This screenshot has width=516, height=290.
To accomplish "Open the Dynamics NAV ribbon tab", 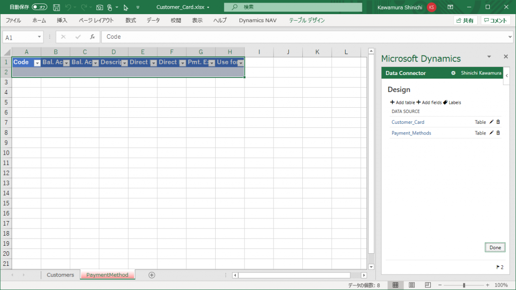I will (257, 20).
